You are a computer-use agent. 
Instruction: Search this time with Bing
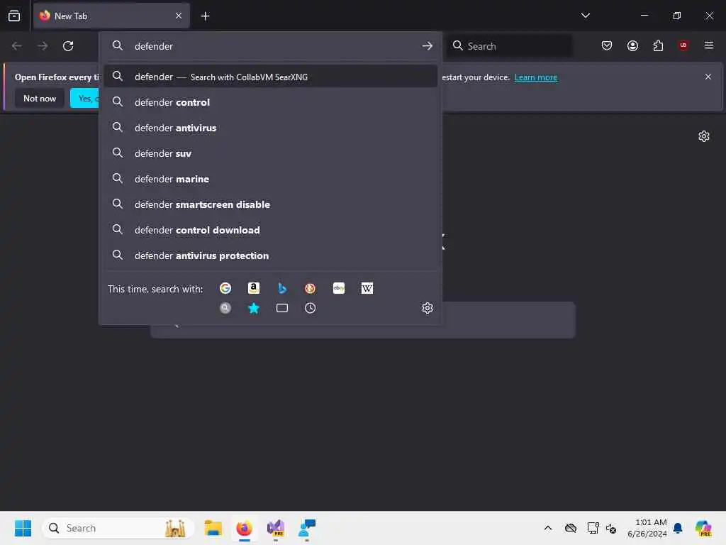point(282,288)
